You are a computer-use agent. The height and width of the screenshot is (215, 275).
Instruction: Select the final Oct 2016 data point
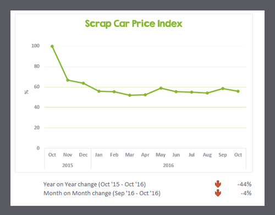coord(238,91)
